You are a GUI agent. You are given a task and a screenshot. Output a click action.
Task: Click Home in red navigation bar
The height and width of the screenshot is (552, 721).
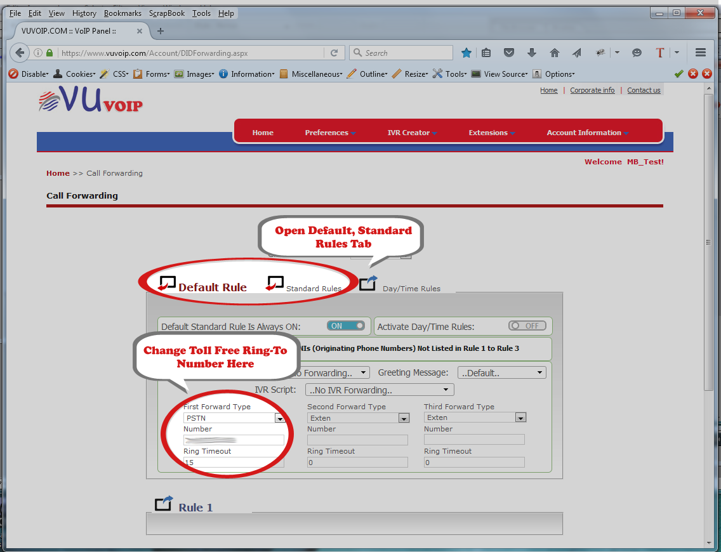click(x=263, y=133)
